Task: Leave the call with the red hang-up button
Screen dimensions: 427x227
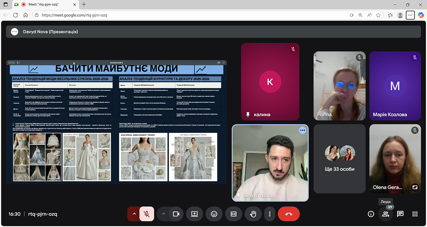Action: point(289,214)
